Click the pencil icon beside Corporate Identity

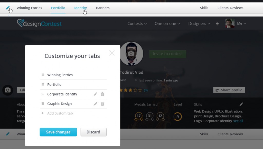96,94
